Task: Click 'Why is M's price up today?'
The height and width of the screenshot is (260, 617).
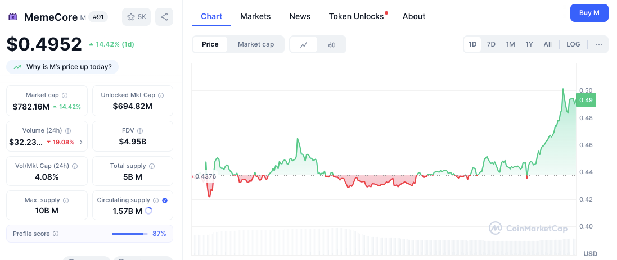Action: point(62,67)
